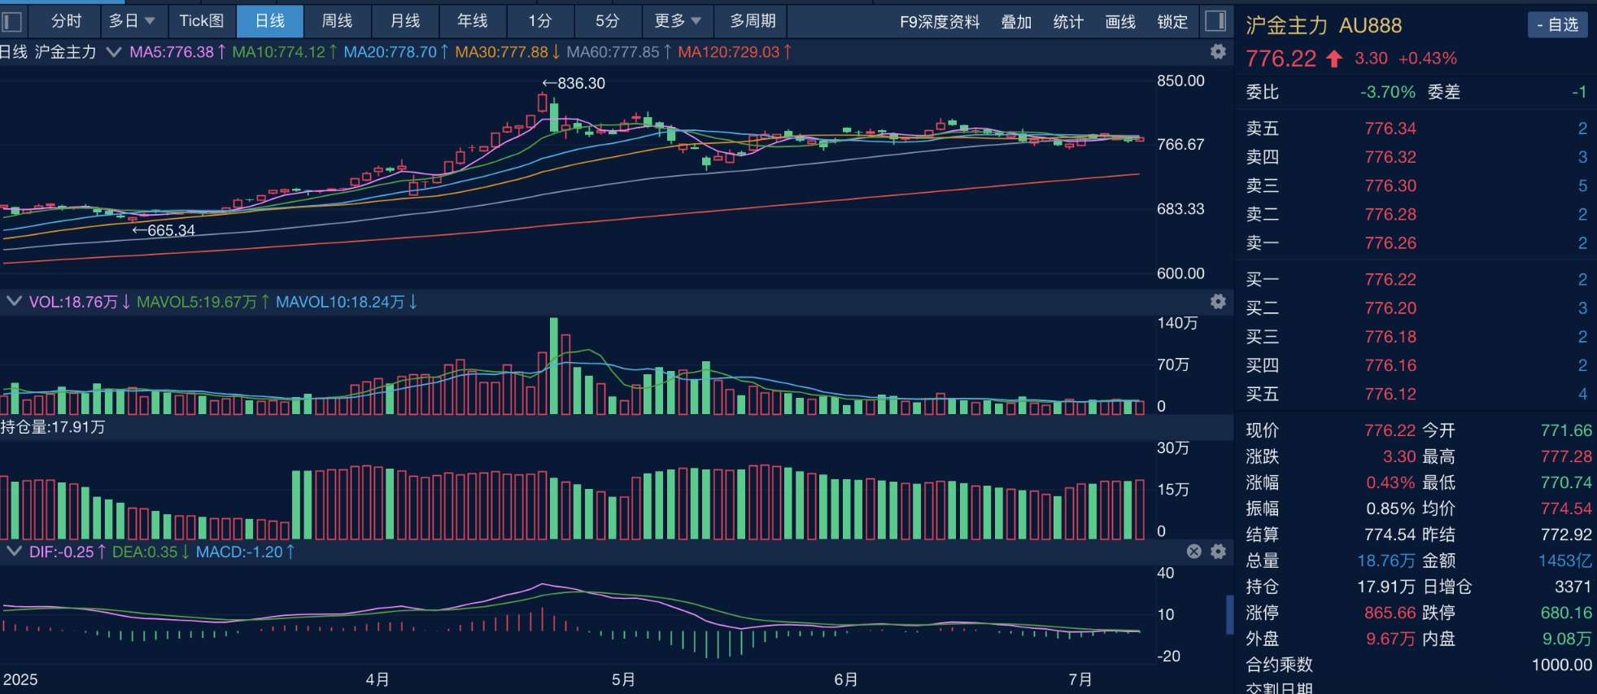1597x694 pixels.
Task: Open the 更多 more periods dropdown
Action: tap(677, 21)
